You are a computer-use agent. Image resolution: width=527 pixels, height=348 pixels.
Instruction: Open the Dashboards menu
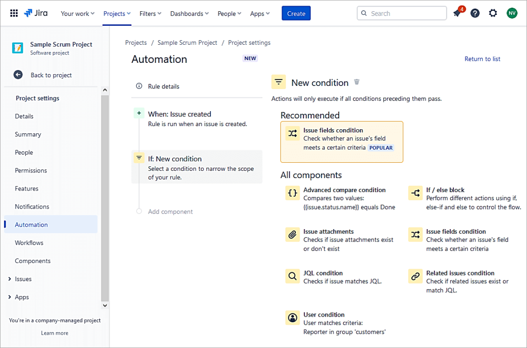click(x=189, y=14)
